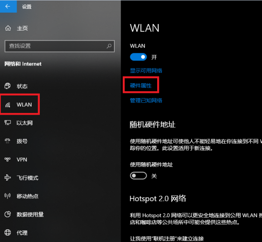Viewport: 262px width, 242px height.
Task: Select the 状态 globe icon
Action: click(7, 86)
